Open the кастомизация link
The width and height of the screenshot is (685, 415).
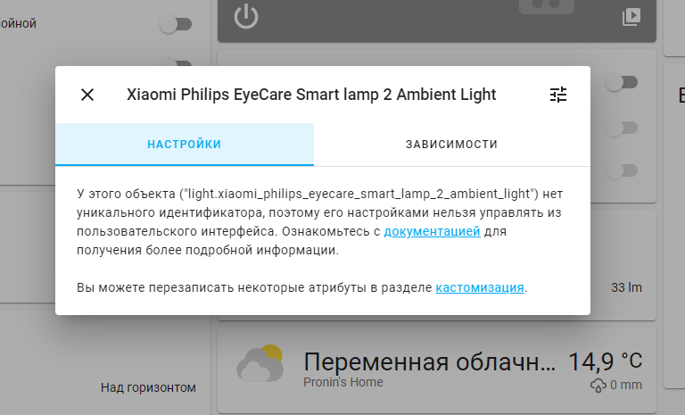[x=480, y=287]
